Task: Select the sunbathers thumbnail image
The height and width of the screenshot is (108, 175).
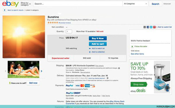Action: pos(23,69)
